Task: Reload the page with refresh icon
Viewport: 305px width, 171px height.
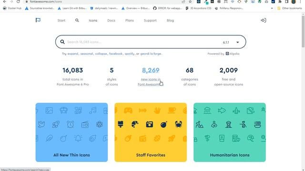Action: [x=18, y=1]
